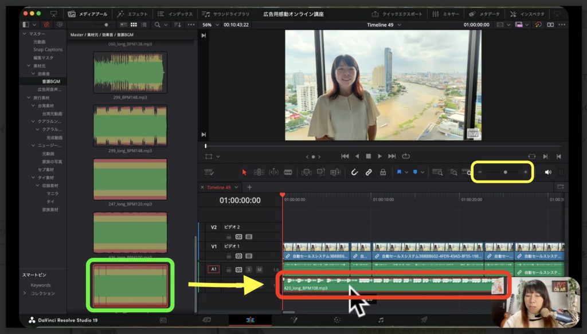587x334 pixels.
Task: Open the インスペクタ panel button
Action: tap(527, 13)
